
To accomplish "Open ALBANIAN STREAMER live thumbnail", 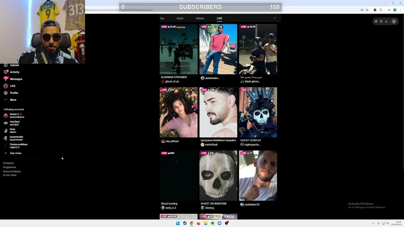I will pos(179,49).
